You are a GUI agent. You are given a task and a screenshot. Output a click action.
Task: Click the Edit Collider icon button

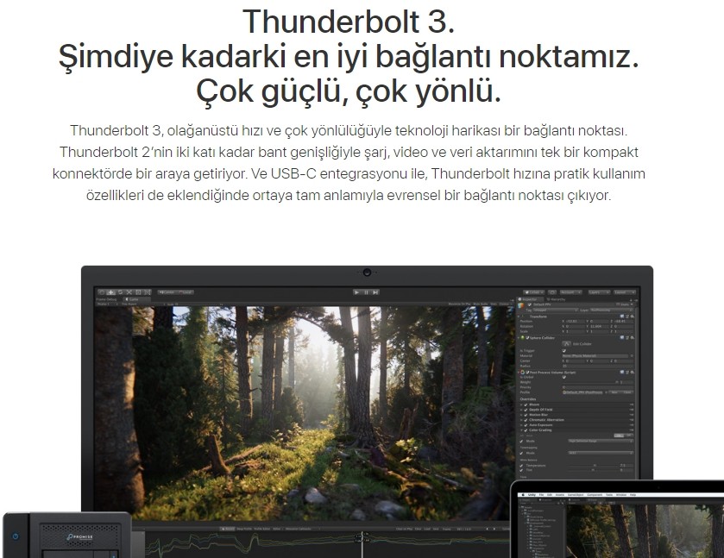pyautogui.click(x=568, y=343)
